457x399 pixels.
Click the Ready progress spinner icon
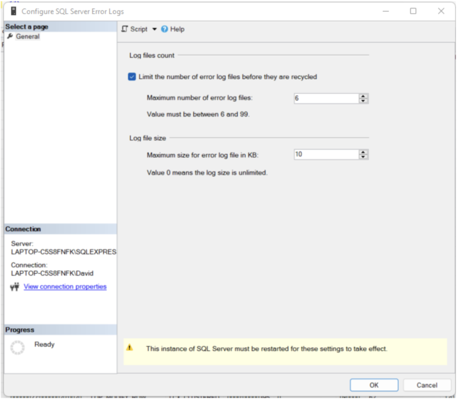(x=17, y=348)
